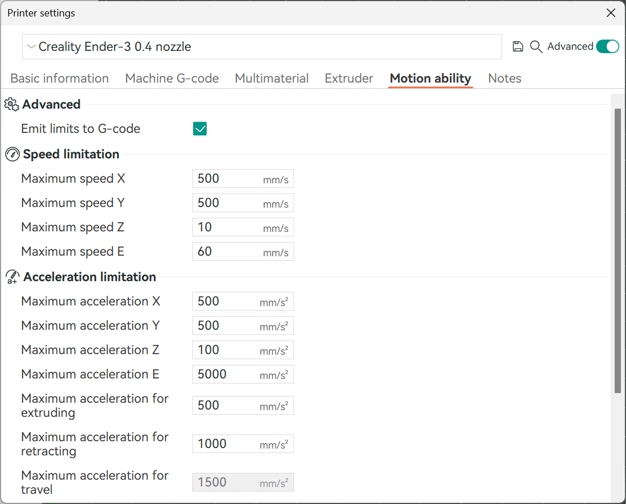Screen dimensions: 626x504
Task: Go to the Multimaterial tab
Action: [x=271, y=78]
